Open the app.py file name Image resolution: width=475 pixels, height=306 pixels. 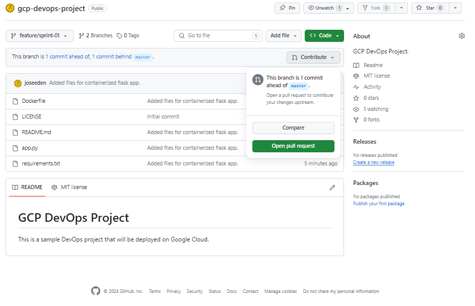pos(30,148)
